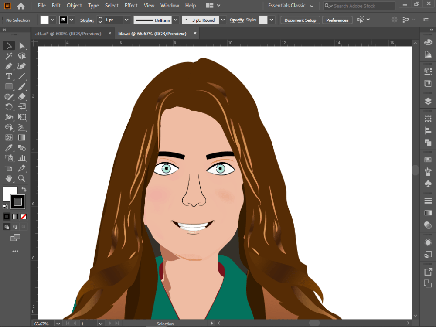Image resolution: width=436 pixels, height=327 pixels.
Task: Open Preferences from control bar
Action: click(x=337, y=20)
